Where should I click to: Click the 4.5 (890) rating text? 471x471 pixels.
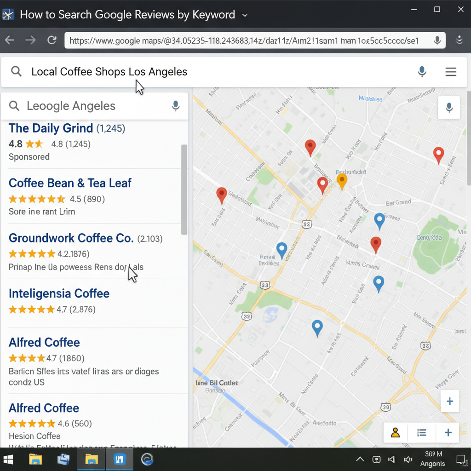(x=87, y=199)
